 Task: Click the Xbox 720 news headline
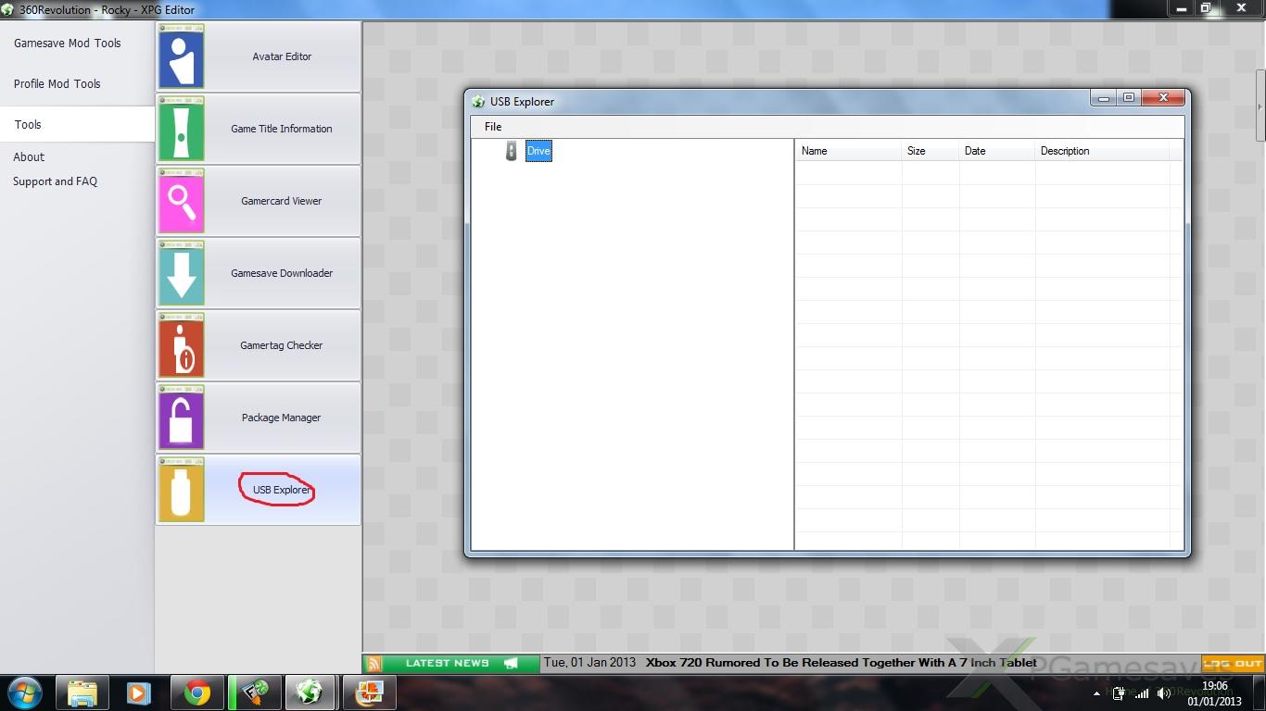pos(841,663)
